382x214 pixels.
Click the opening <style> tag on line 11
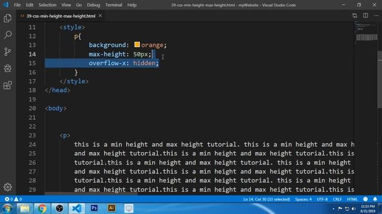(72, 27)
